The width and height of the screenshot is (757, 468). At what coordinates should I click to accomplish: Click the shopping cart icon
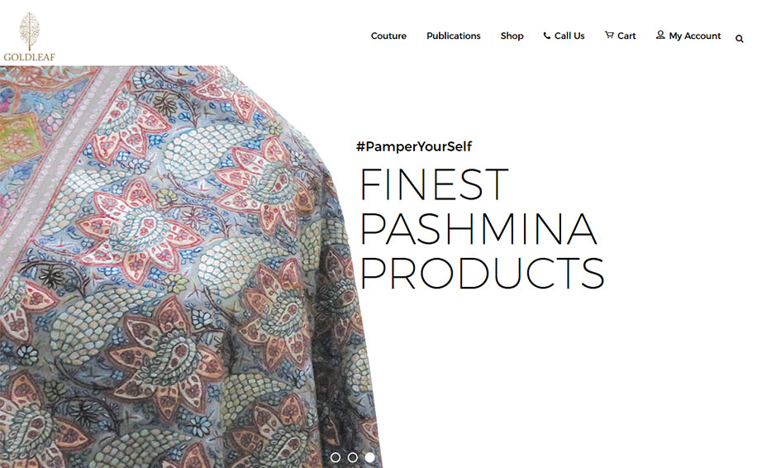(x=609, y=35)
